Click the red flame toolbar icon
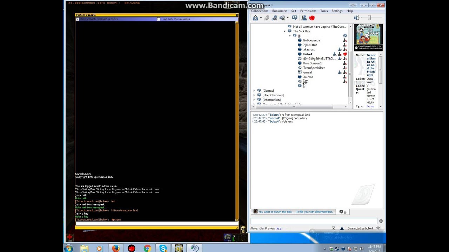This screenshot has width=449, height=252. point(312,18)
